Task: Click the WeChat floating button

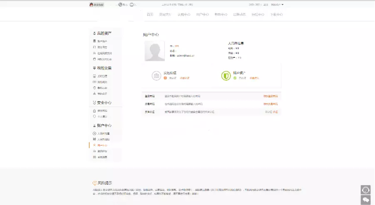Action: point(366,200)
